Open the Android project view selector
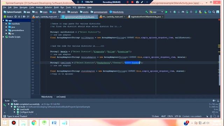 8,17
